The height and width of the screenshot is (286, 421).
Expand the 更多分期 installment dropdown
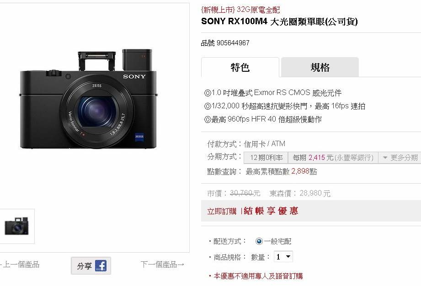pyautogui.click(x=400, y=158)
